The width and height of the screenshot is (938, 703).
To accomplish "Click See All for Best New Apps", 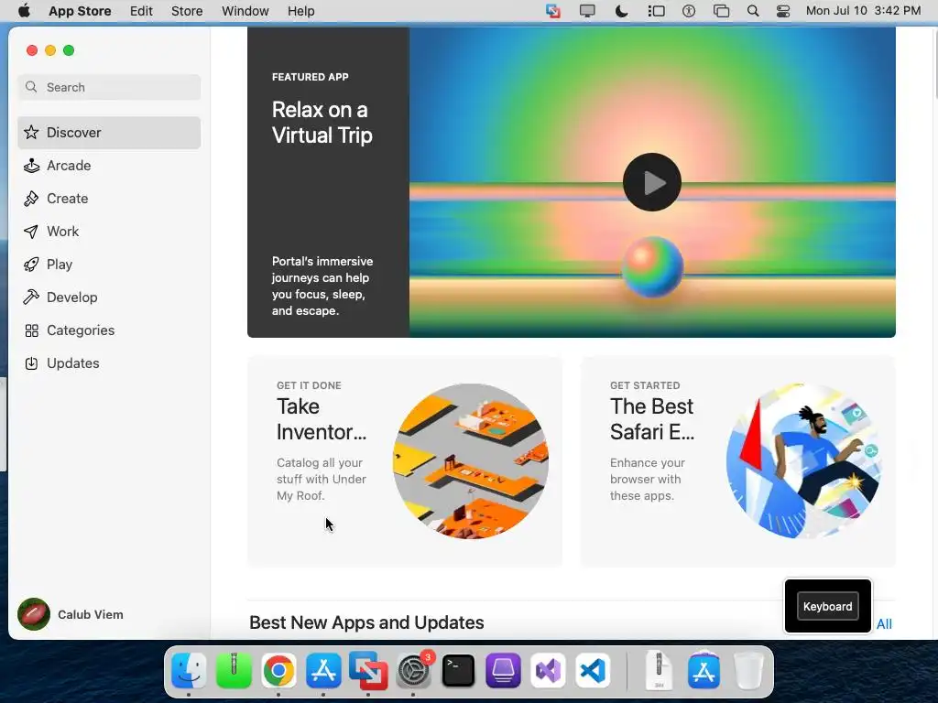I will [x=884, y=624].
